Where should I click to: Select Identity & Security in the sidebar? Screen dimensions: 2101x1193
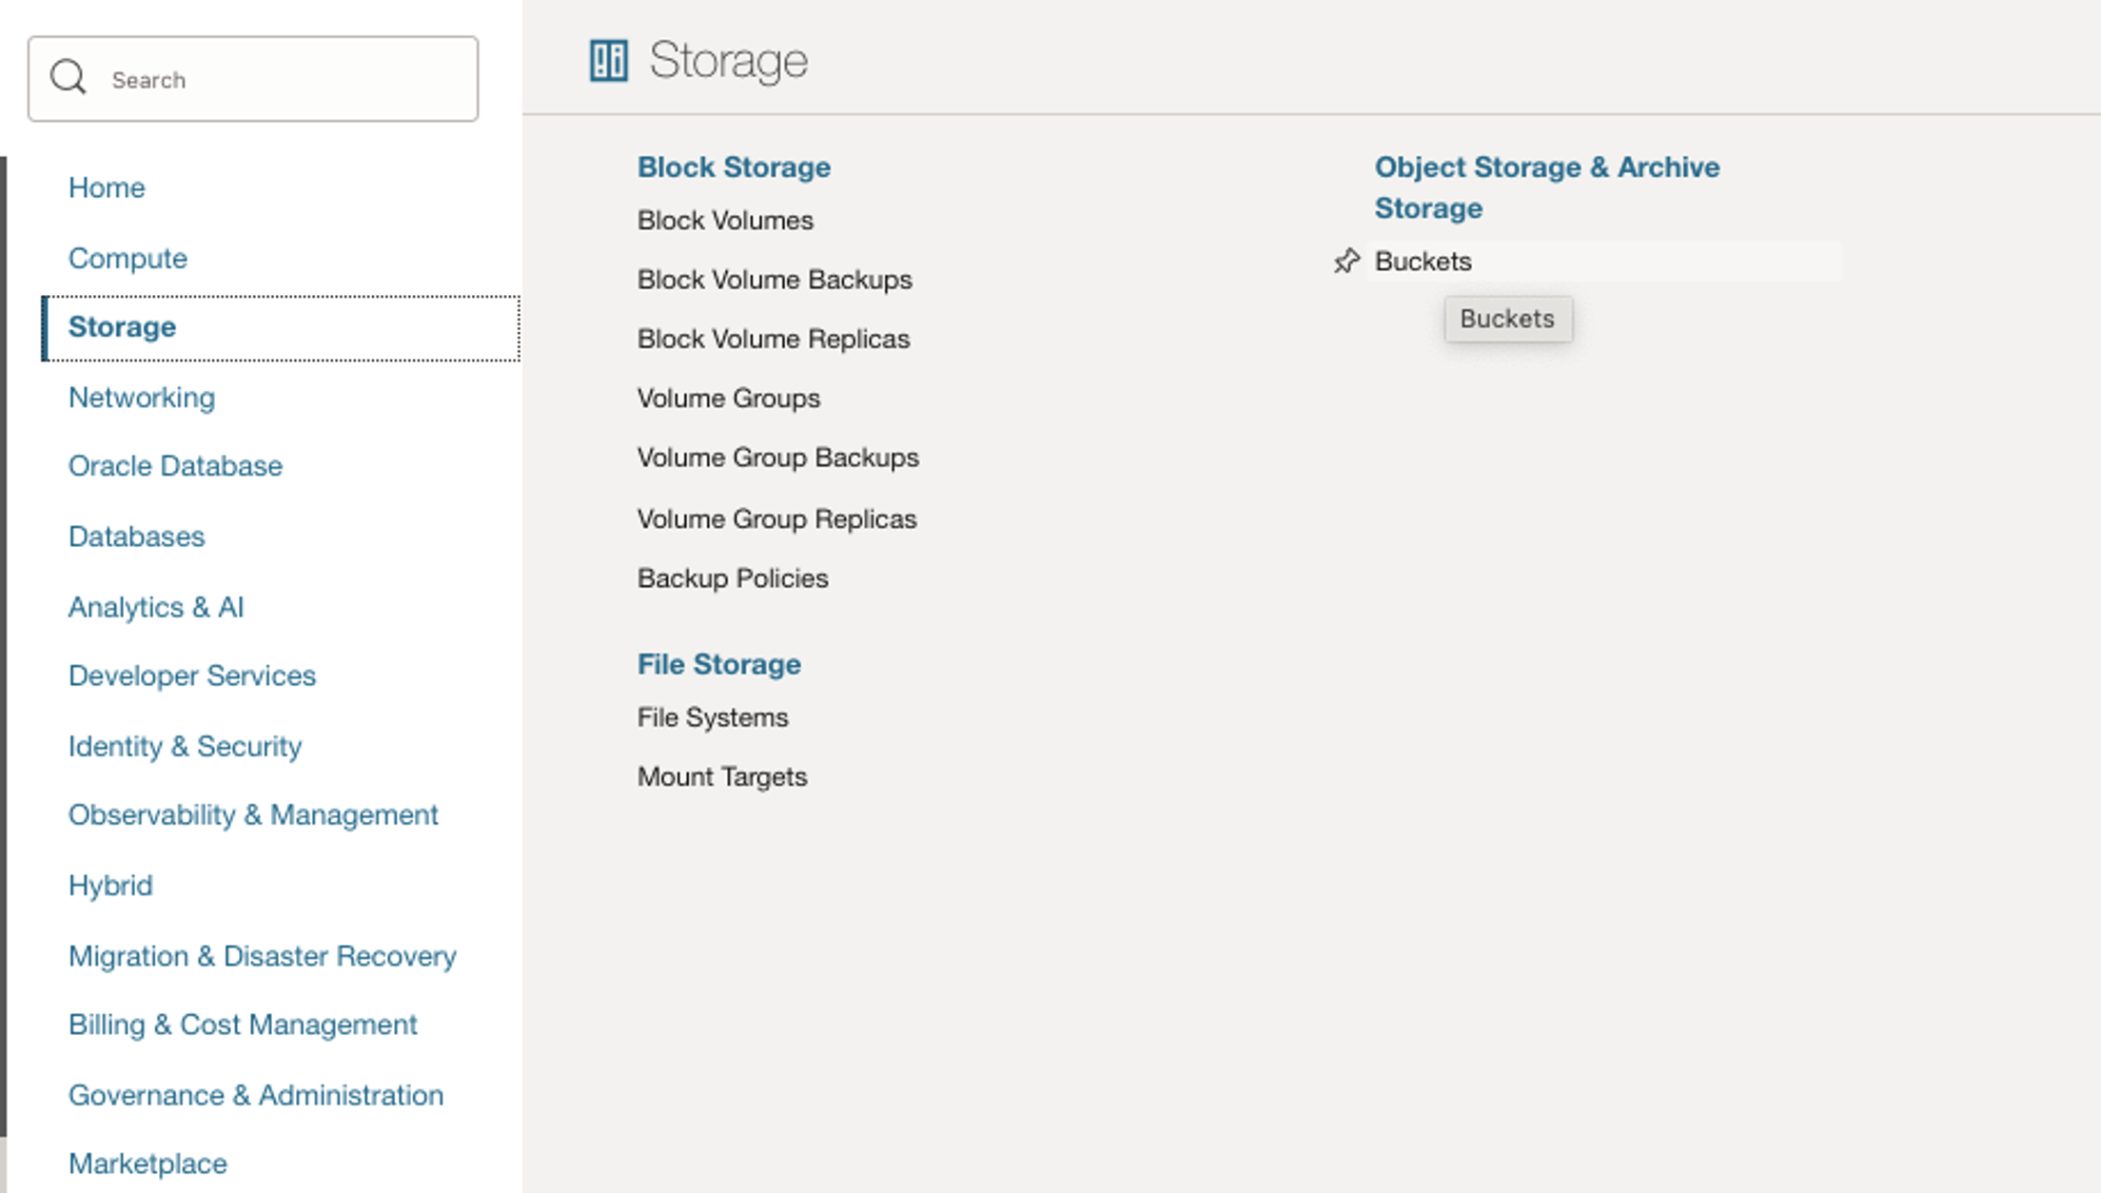click(x=185, y=747)
